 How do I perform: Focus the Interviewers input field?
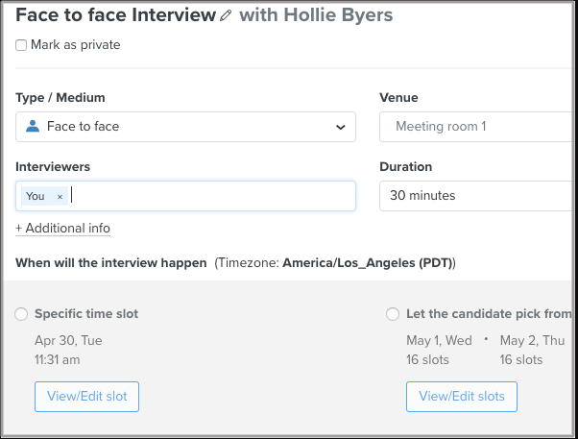pyautogui.click(x=211, y=196)
